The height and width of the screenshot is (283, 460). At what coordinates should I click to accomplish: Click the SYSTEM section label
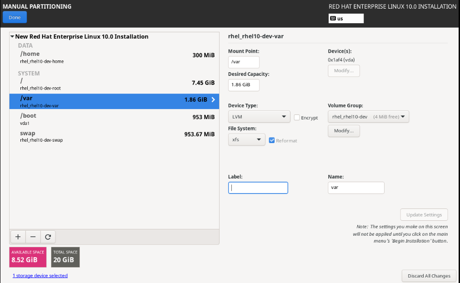(x=29, y=73)
